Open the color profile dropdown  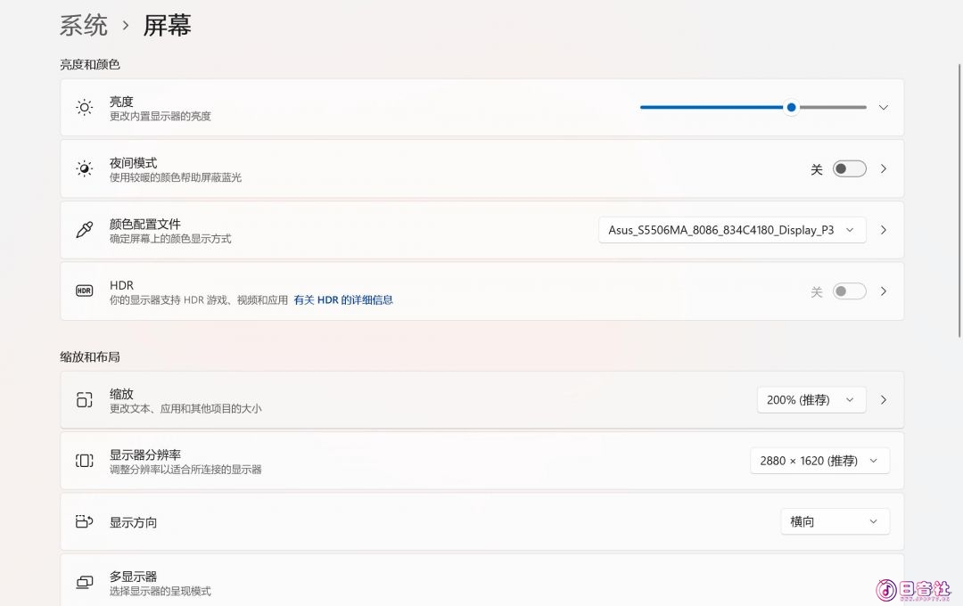pos(731,230)
